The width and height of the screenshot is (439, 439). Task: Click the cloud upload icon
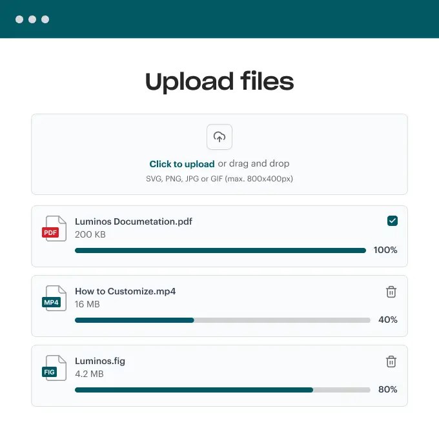point(219,137)
